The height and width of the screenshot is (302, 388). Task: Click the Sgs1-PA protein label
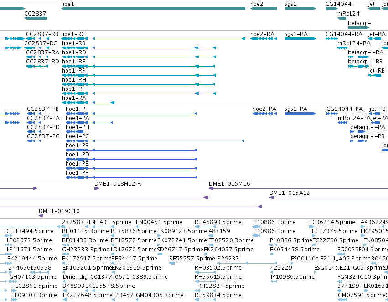tap(296, 109)
